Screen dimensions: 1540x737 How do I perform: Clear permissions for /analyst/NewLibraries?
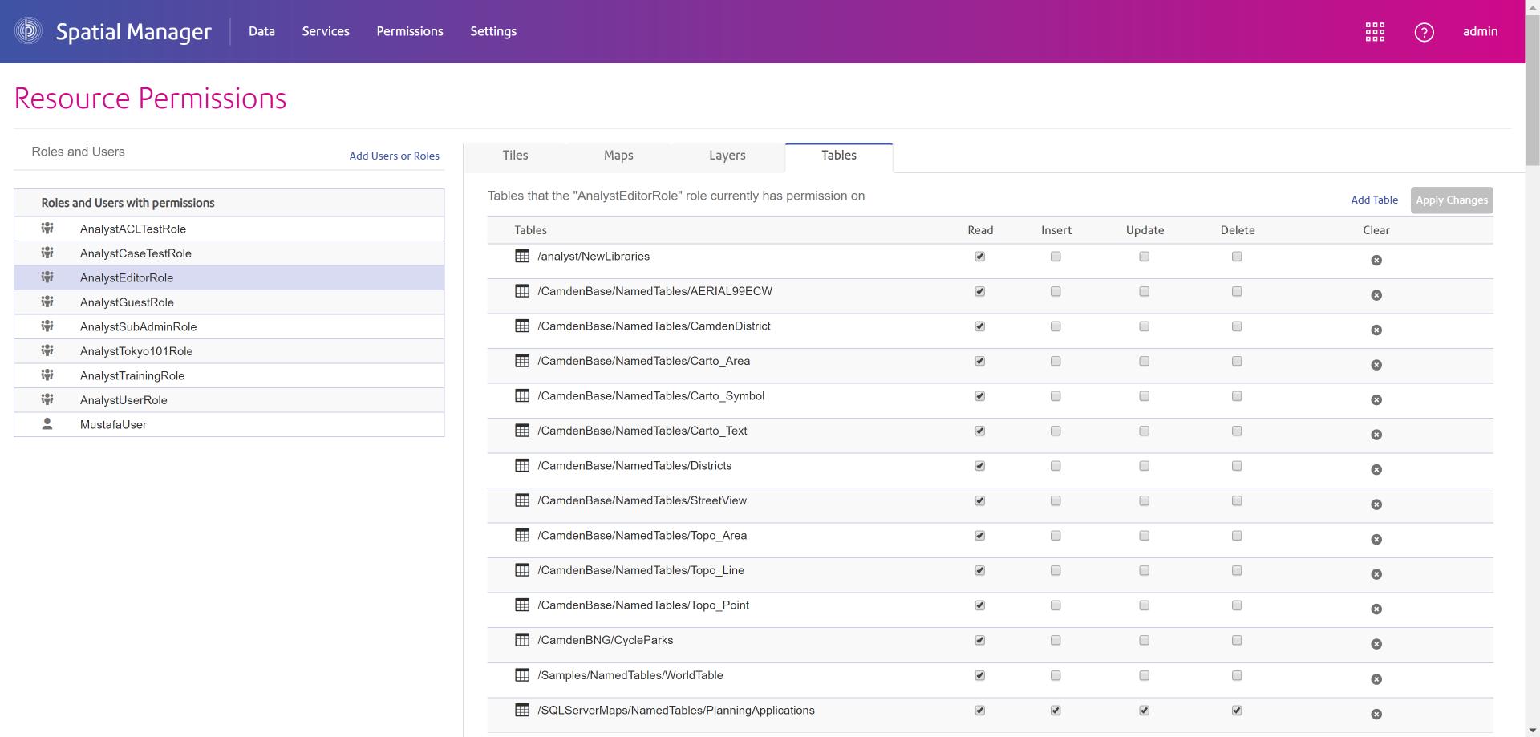pos(1376,261)
